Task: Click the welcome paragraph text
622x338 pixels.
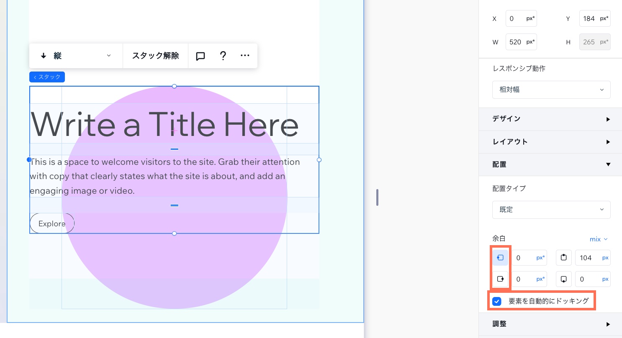Action: 165,176
